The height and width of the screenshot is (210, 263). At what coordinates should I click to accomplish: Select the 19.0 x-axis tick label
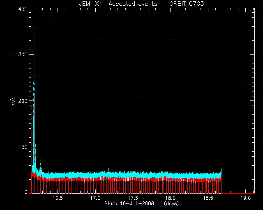coord(246,198)
